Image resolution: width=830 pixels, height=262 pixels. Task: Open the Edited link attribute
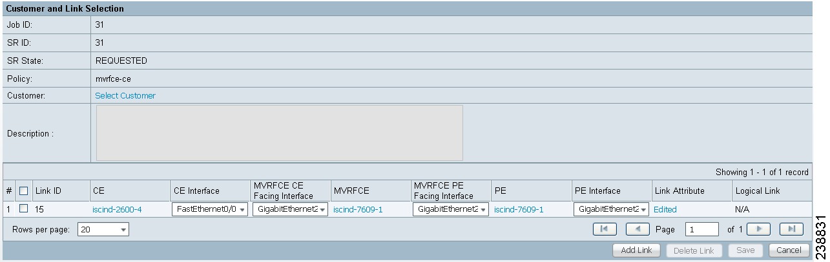tap(665, 210)
